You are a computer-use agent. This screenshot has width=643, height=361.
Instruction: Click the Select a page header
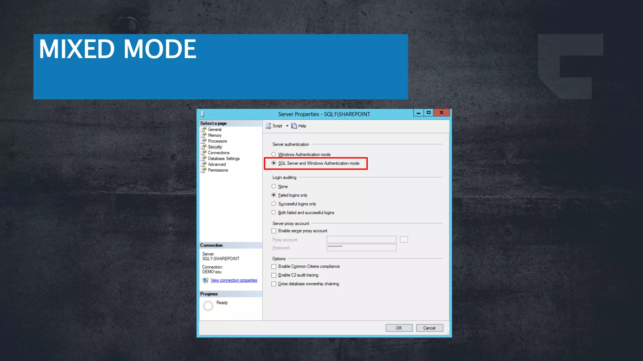pyautogui.click(x=213, y=123)
